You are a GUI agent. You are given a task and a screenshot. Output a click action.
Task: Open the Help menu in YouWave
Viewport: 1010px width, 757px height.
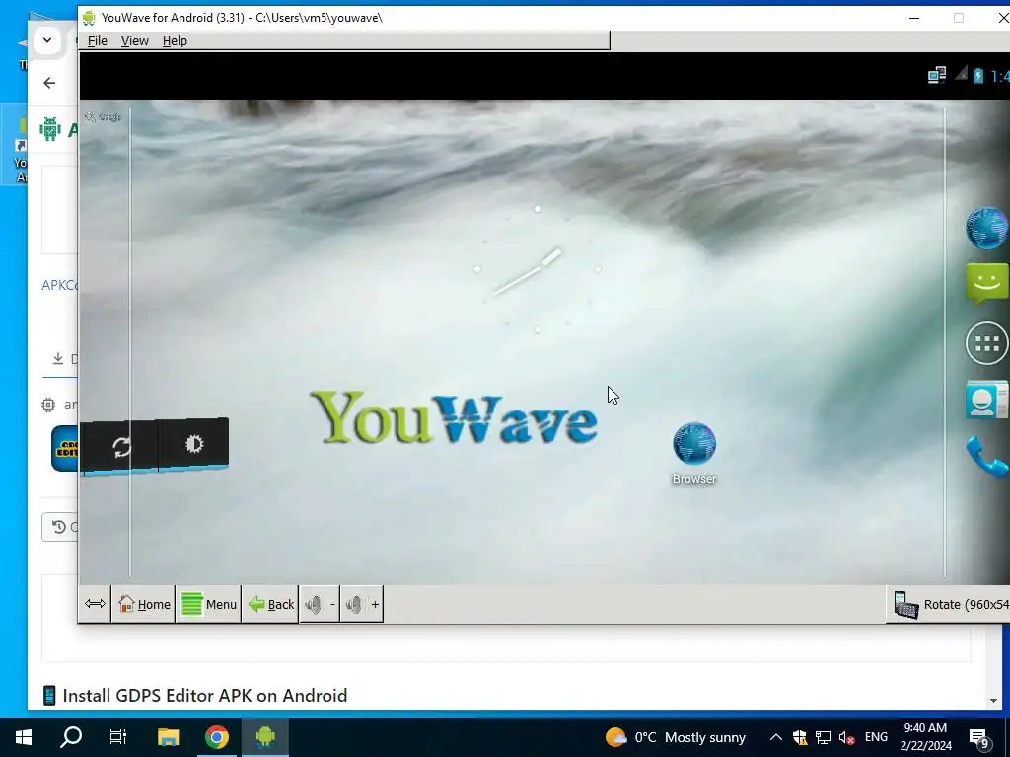175,41
